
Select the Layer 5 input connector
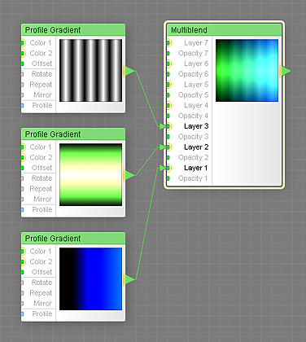168,85
